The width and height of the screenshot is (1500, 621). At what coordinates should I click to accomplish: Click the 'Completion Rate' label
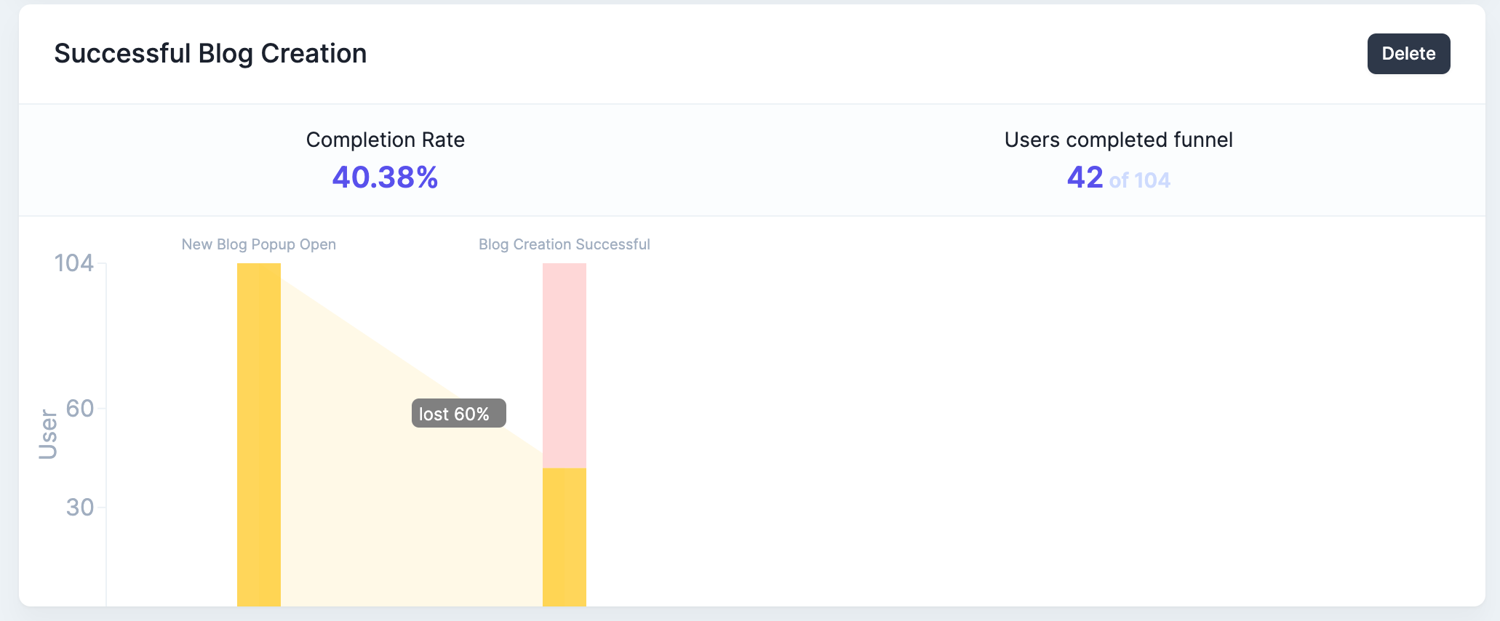click(x=385, y=140)
